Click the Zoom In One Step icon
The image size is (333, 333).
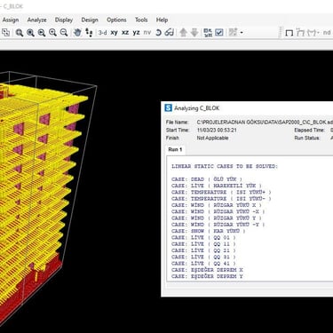[52, 33]
